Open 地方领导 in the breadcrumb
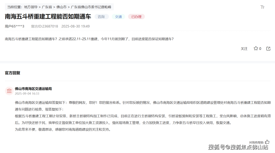Image resolution: width=275 pixels, height=153 pixels. [x=30, y=7]
